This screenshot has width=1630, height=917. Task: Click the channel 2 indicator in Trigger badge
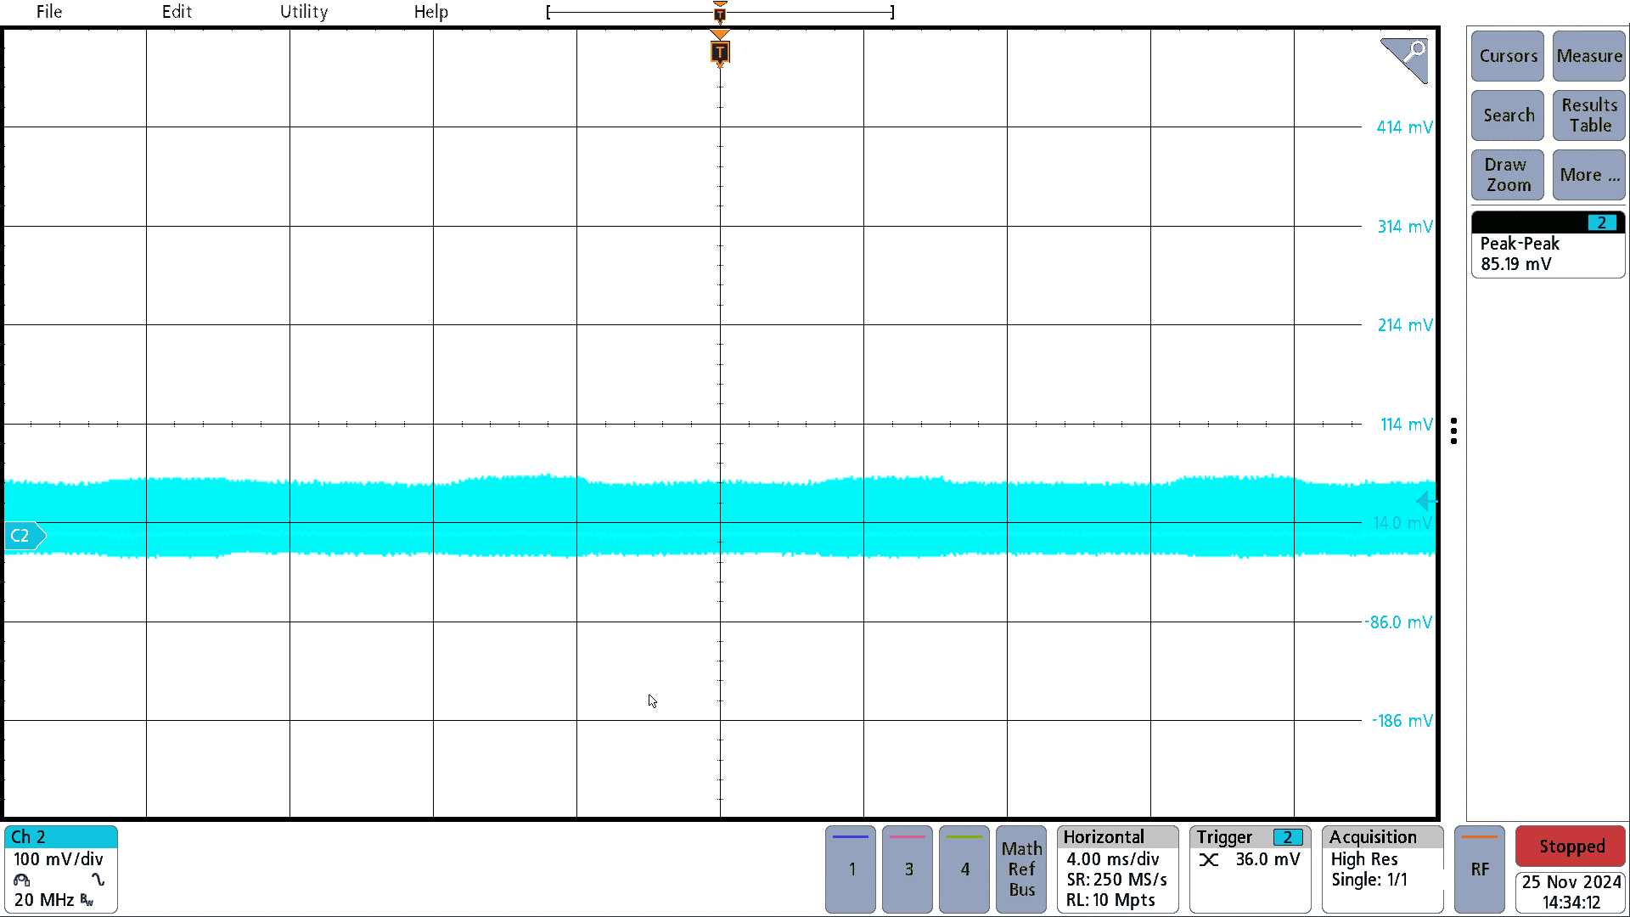click(x=1288, y=837)
